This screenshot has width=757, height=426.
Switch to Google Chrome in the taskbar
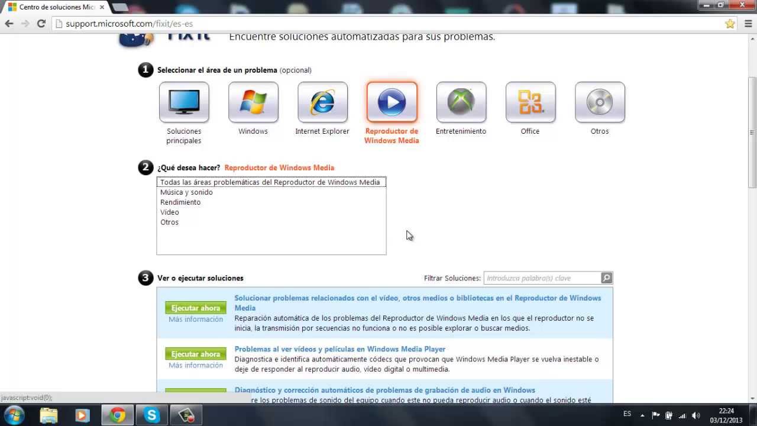(x=117, y=415)
